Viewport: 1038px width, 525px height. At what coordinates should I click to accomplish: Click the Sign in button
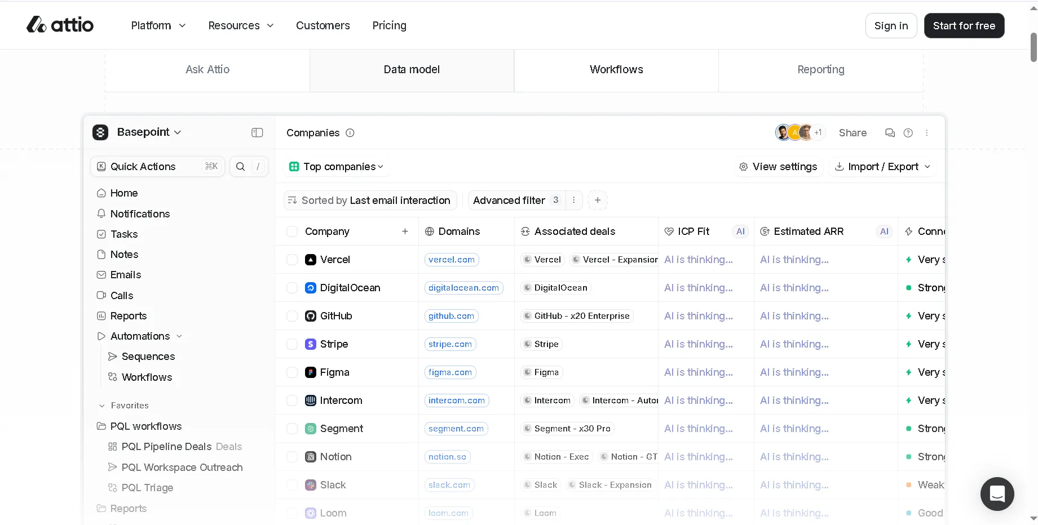(x=891, y=25)
